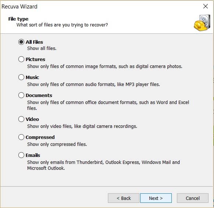Select the All Files radio button

click(21, 42)
